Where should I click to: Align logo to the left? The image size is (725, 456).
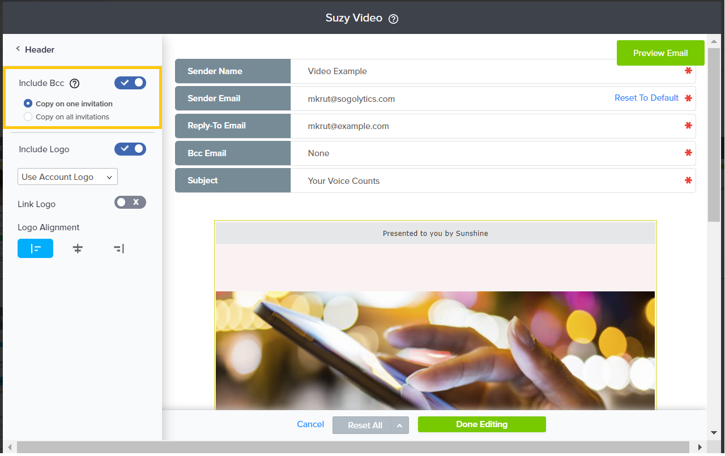point(35,248)
